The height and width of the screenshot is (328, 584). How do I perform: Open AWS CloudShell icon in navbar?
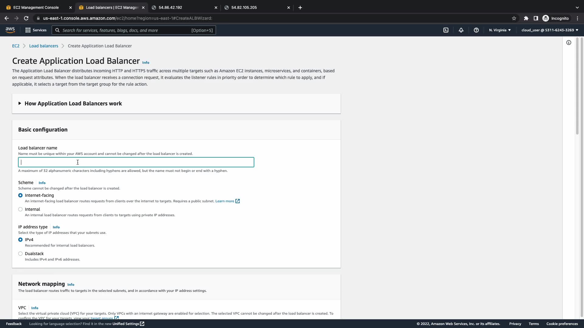coord(446,30)
